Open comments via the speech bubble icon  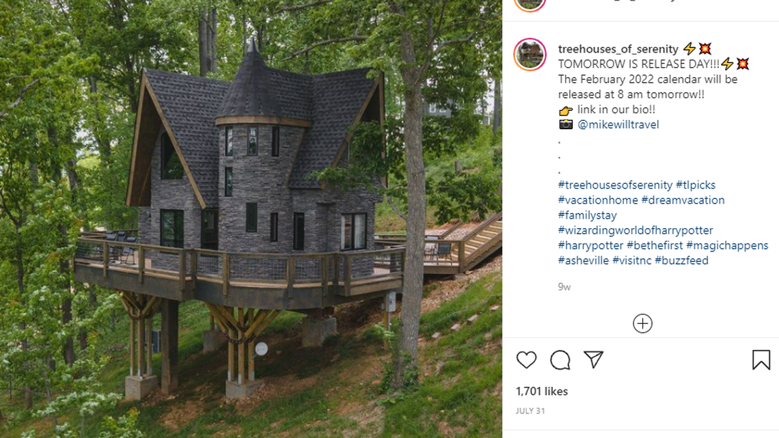tap(560, 359)
